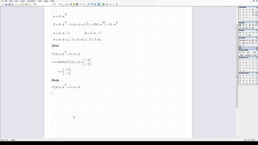Expand the collapsed Plot panel
Image resolution: width=258 pixels, height=145 pixels.
pyautogui.click(x=257, y=48)
